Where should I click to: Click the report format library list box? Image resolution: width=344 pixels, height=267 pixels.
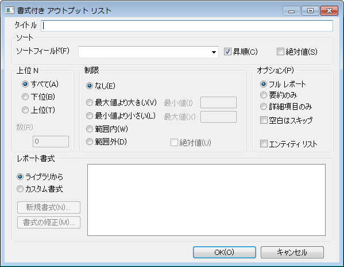coord(206,200)
